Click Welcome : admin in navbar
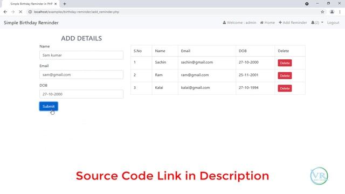This screenshot has height=194, width=345. coord(239,23)
